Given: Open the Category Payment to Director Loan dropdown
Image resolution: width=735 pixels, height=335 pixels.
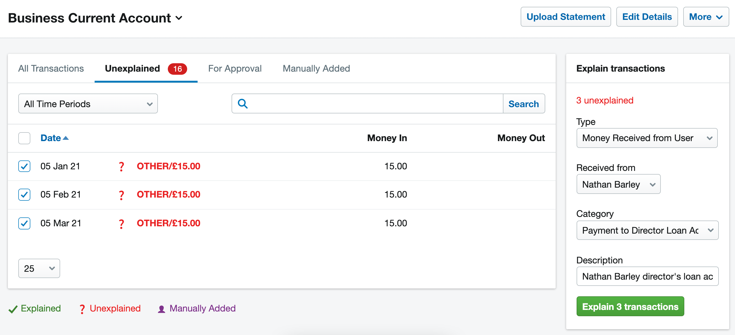Looking at the screenshot, I should click(x=647, y=230).
